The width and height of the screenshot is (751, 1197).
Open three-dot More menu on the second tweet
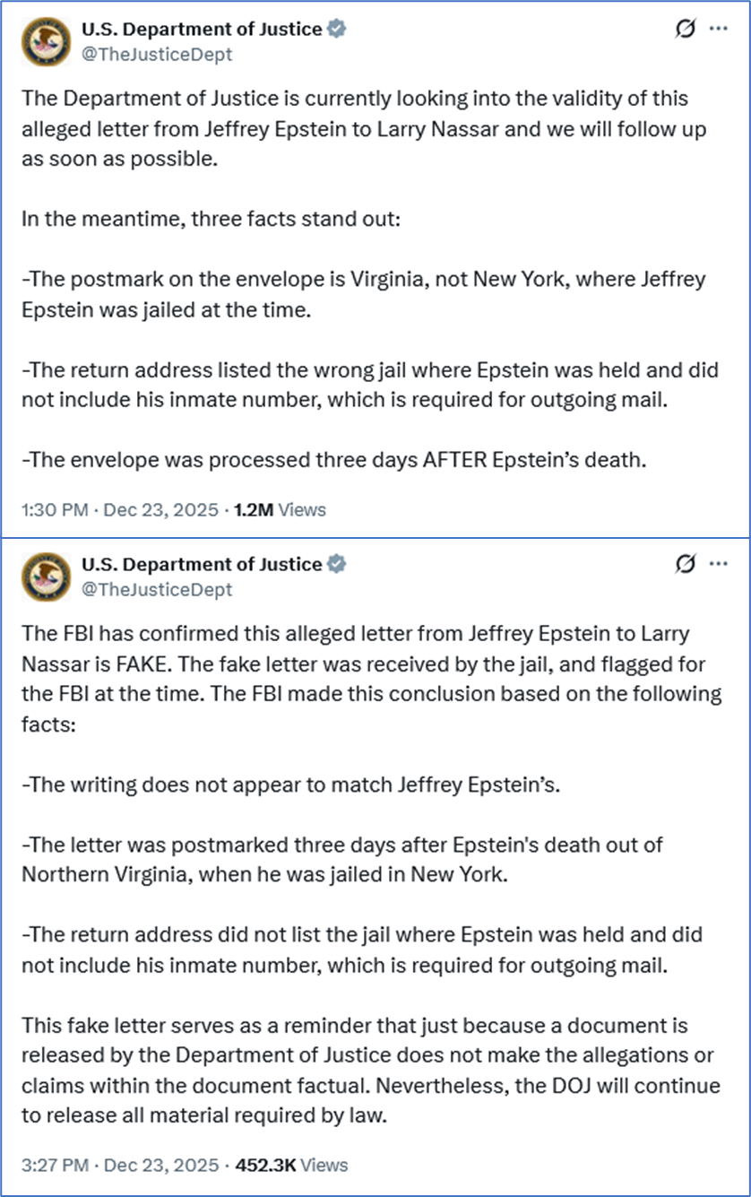coord(718,564)
